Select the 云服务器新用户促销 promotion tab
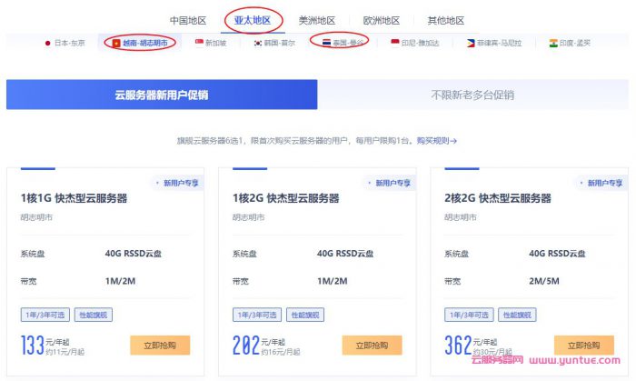The image size is (636, 381). point(162,95)
